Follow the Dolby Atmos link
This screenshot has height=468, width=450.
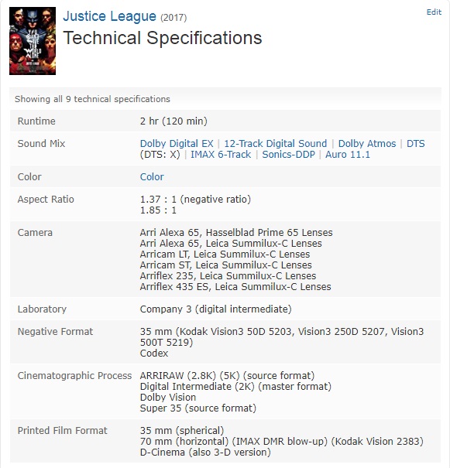pyautogui.click(x=367, y=144)
